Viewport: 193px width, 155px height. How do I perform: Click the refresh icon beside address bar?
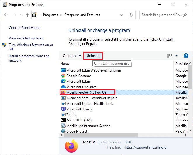131,15
